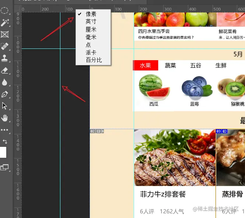The height and width of the screenshot is (218, 245).
Task: Open the three-dots Edit Toolbar menu
Action: click(4, 130)
